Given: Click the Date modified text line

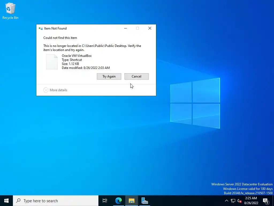Looking at the screenshot, I should [86, 68].
